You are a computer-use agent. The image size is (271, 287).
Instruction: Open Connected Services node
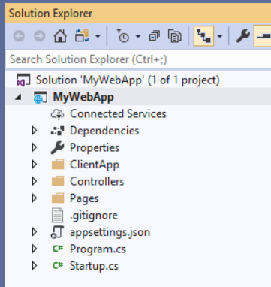pyautogui.click(x=118, y=114)
